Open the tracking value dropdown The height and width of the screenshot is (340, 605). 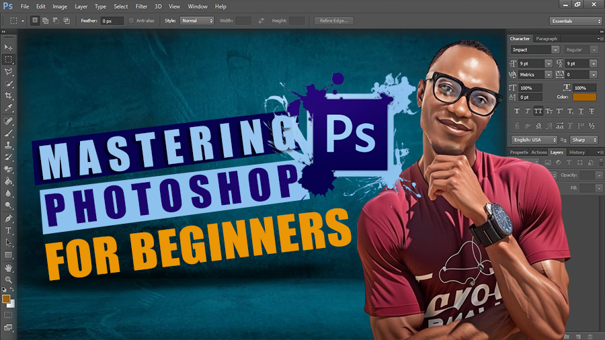[594, 75]
